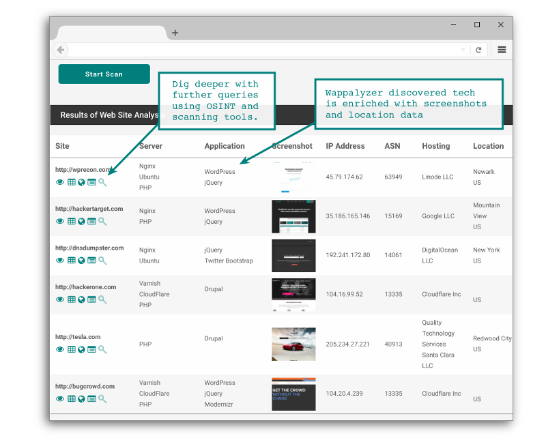546x440 pixels.
Task: Click the magnifier icon under hackerone.com
Action: coord(102,299)
